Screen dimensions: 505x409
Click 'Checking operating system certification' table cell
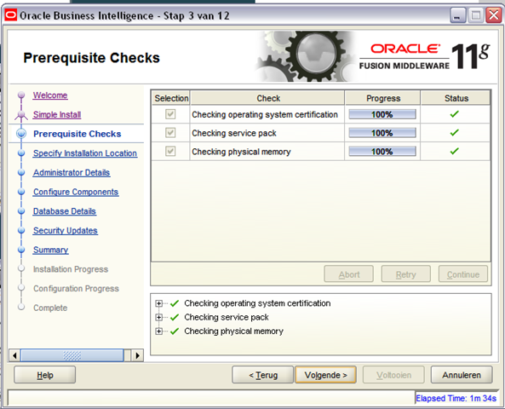click(x=267, y=114)
